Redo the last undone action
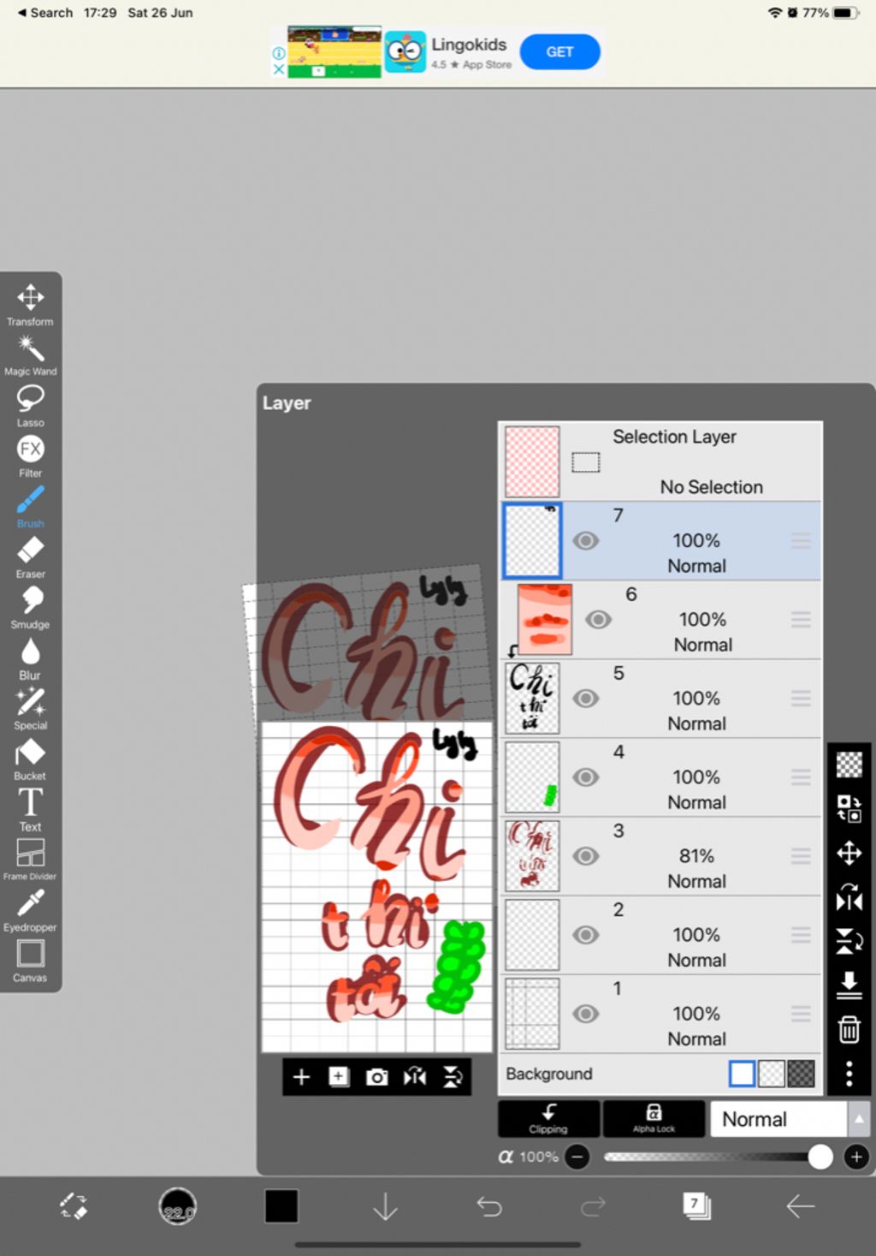 coord(593,1206)
